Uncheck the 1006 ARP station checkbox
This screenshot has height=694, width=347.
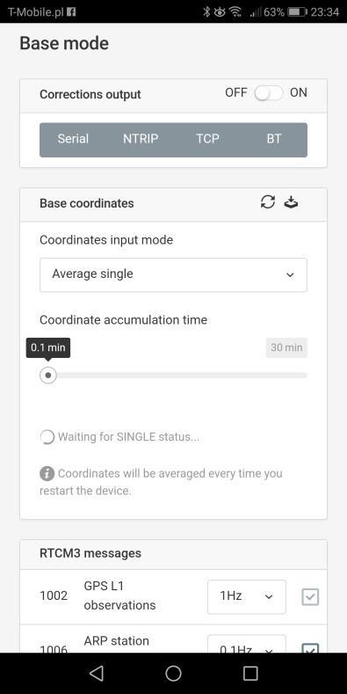click(310, 648)
